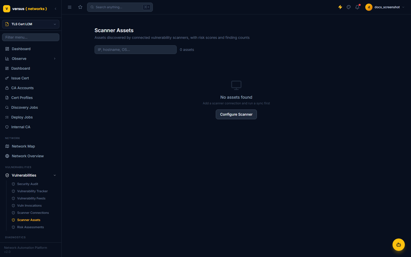Click the hamburger menu toggle icon

point(70,7)
